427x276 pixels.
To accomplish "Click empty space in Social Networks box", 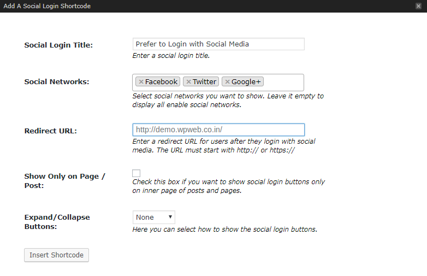I will pos(283,82).
